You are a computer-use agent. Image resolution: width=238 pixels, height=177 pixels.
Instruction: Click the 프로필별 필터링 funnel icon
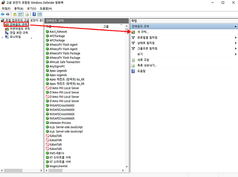133,37
